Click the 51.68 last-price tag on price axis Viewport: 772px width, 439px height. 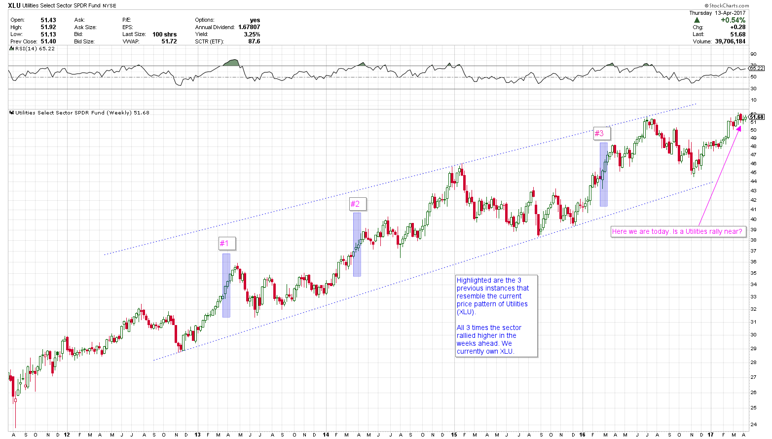tap(756, 117)
